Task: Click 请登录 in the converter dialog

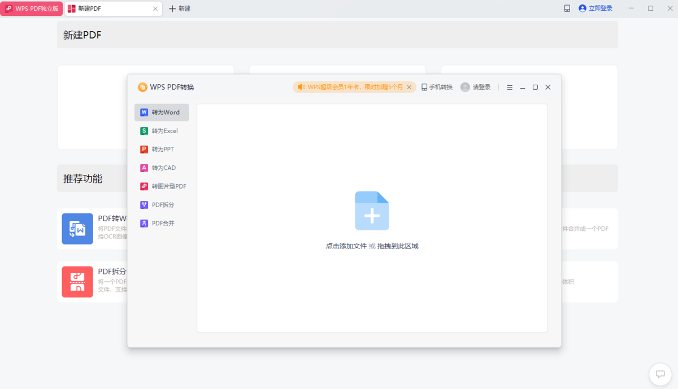Action: click(482, 88)
